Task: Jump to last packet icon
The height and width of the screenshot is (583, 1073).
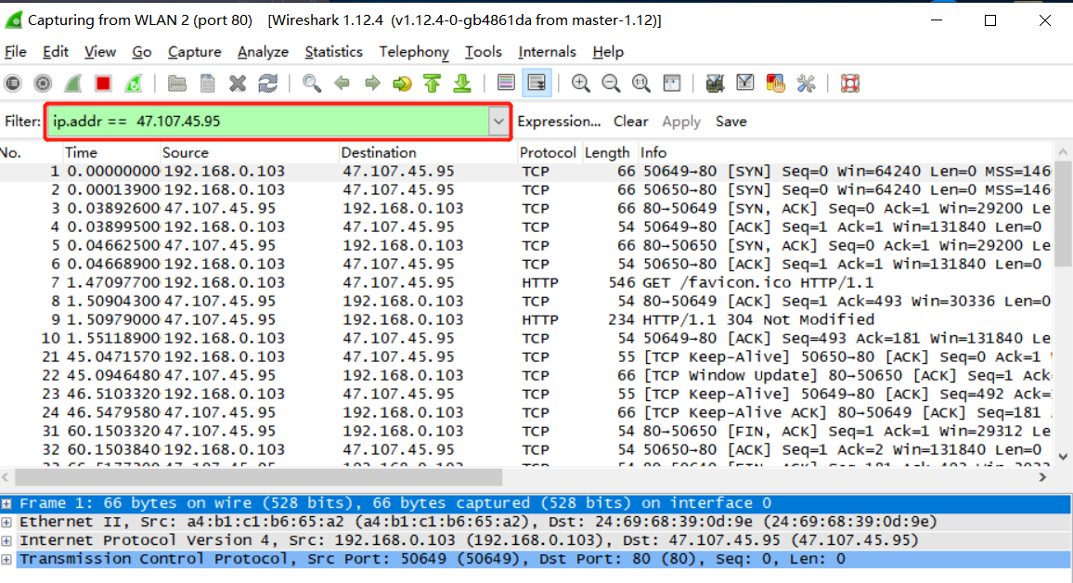Action: (x=462, y=84)
